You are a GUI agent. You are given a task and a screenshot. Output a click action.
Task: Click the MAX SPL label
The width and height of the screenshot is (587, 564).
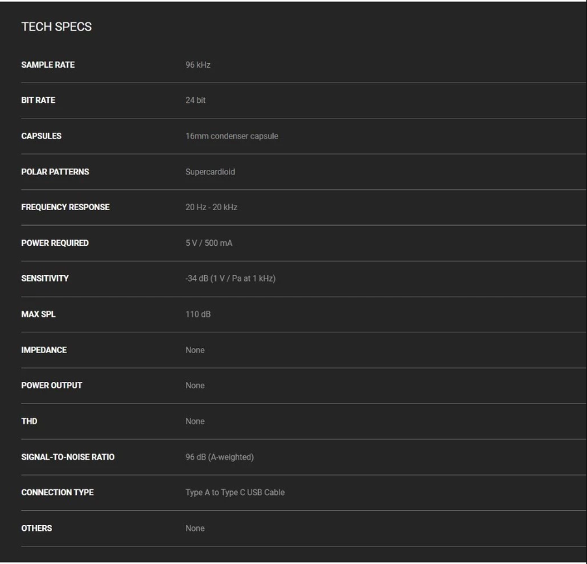38,314
